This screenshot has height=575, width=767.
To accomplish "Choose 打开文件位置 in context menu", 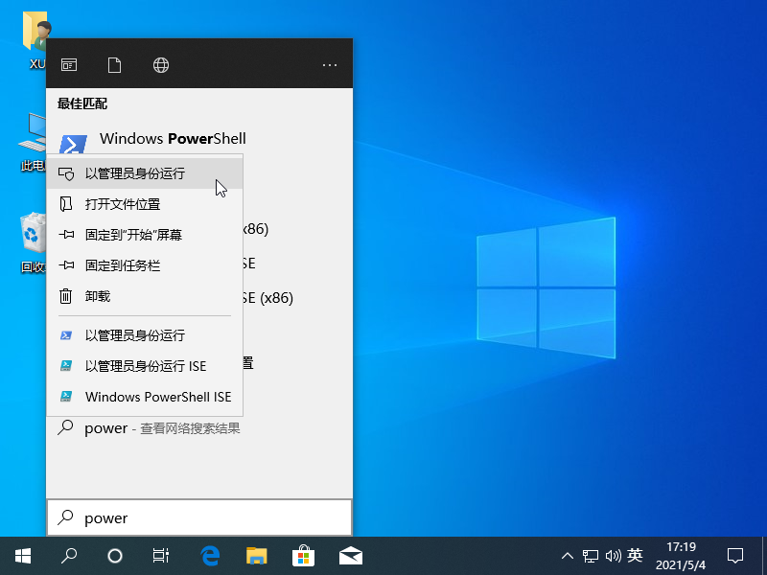I will (123, 204).
